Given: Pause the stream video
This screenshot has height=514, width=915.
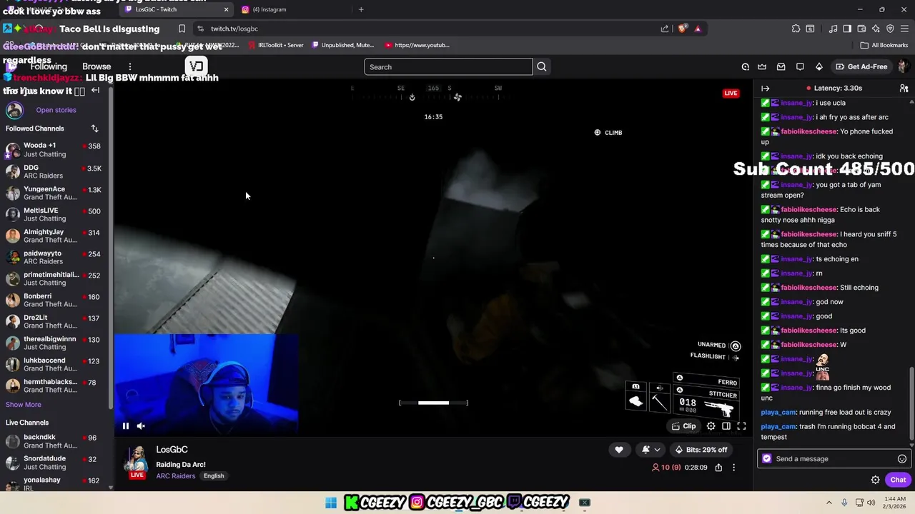Looking at the screenshot, I should coord(126,426).
